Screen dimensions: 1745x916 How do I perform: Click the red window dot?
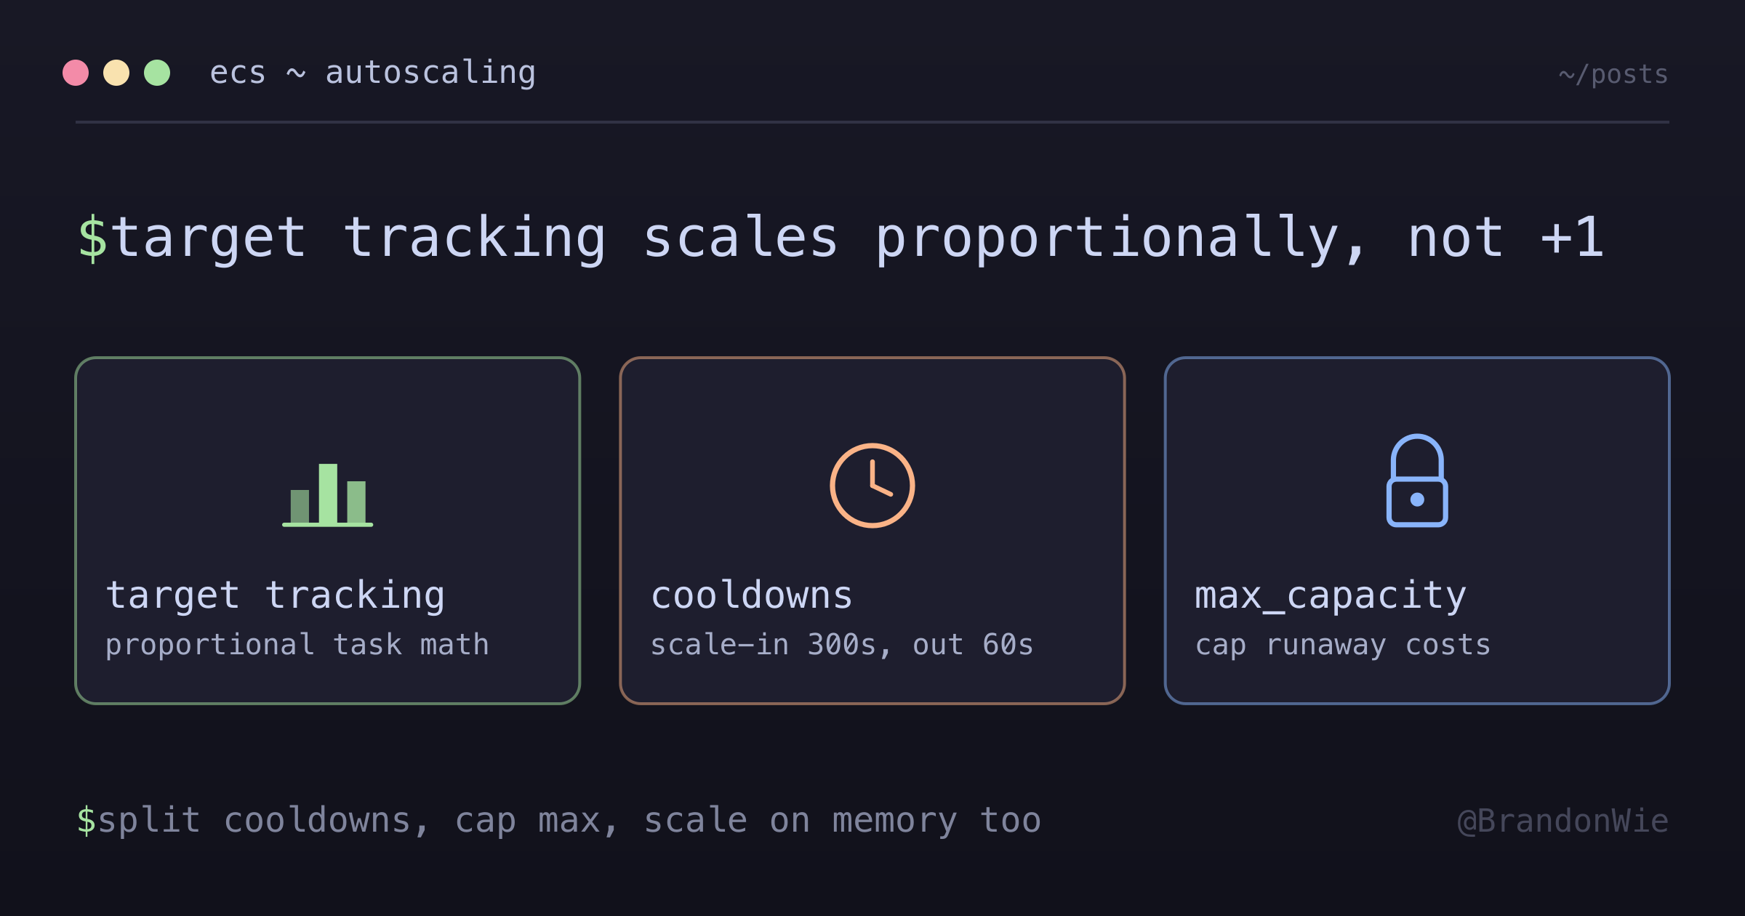76,73
